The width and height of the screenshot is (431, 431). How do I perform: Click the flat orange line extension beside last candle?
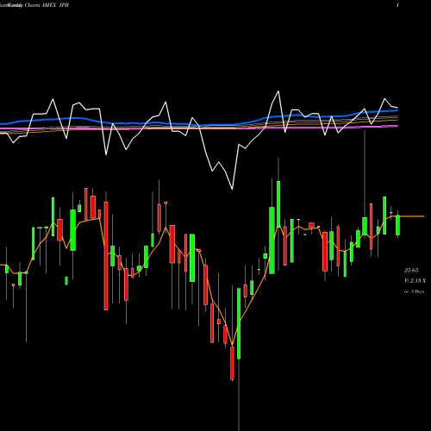[412, 216]
